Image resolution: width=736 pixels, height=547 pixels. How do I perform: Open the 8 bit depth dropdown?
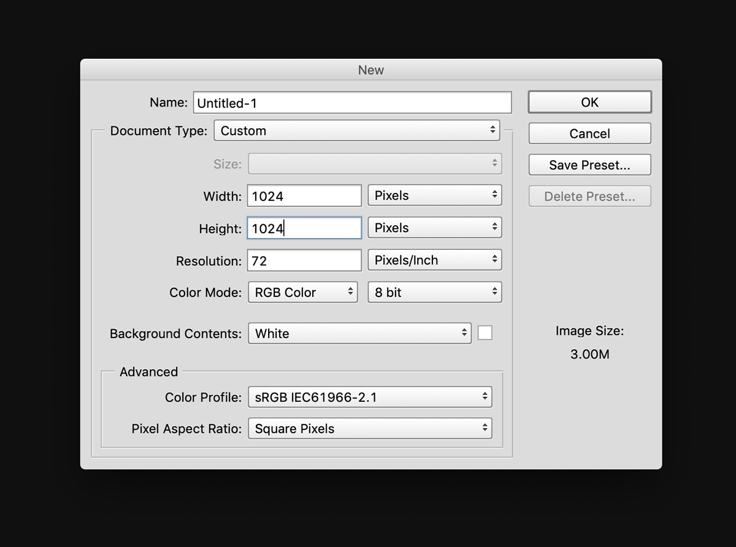[435, 292]
